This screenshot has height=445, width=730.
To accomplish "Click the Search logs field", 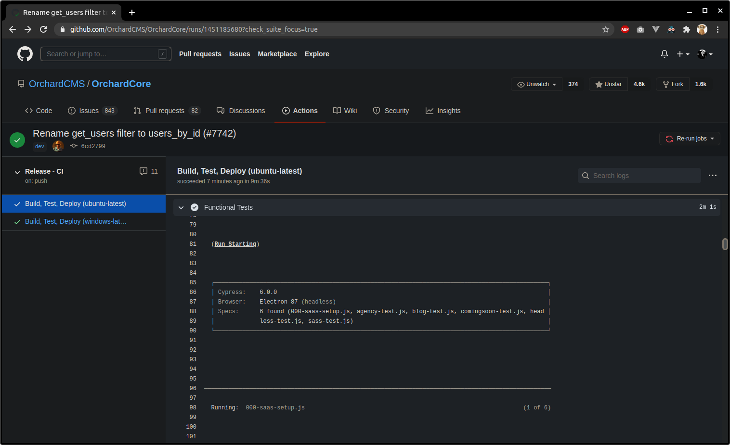I will coord(639,176).
